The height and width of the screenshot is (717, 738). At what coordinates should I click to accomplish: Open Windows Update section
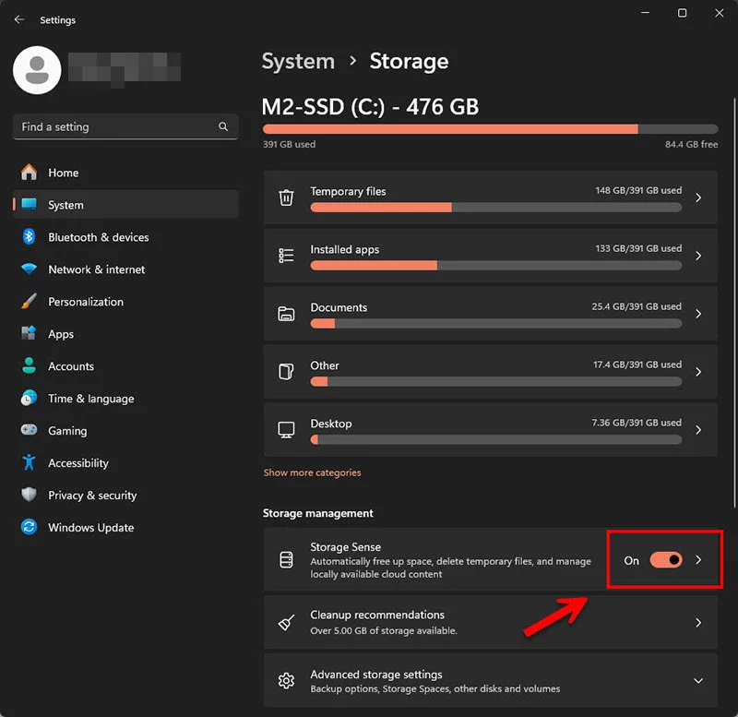coord(125,527)
